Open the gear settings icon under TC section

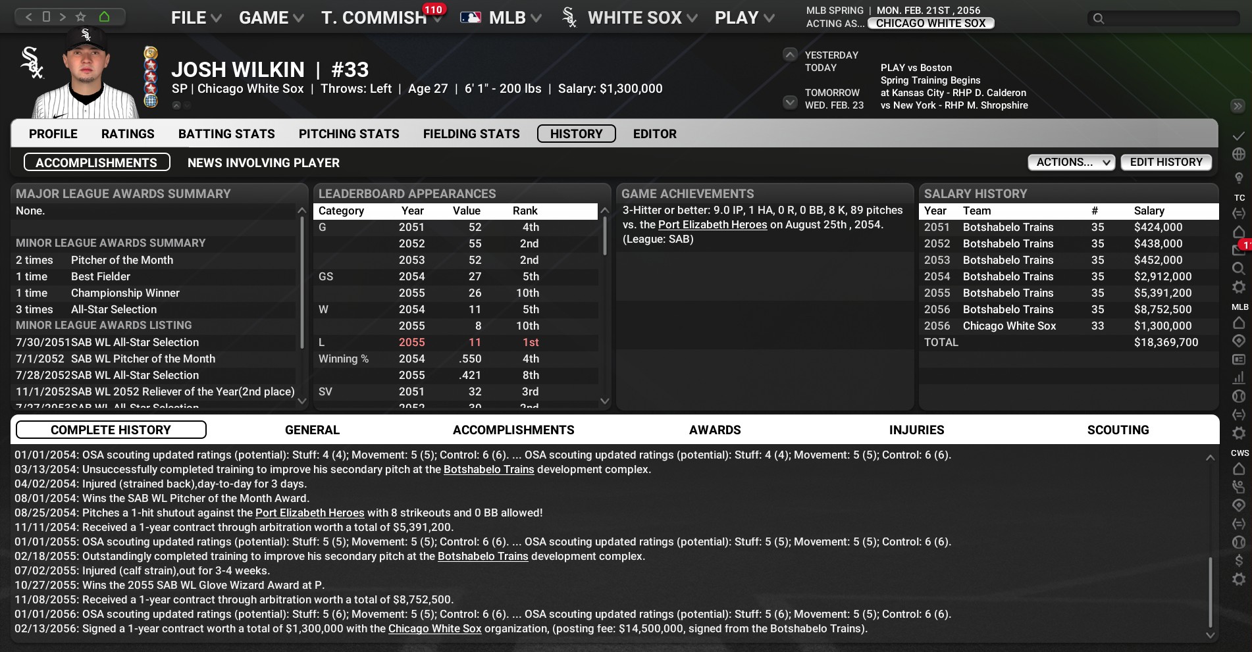coord(1238,287)
